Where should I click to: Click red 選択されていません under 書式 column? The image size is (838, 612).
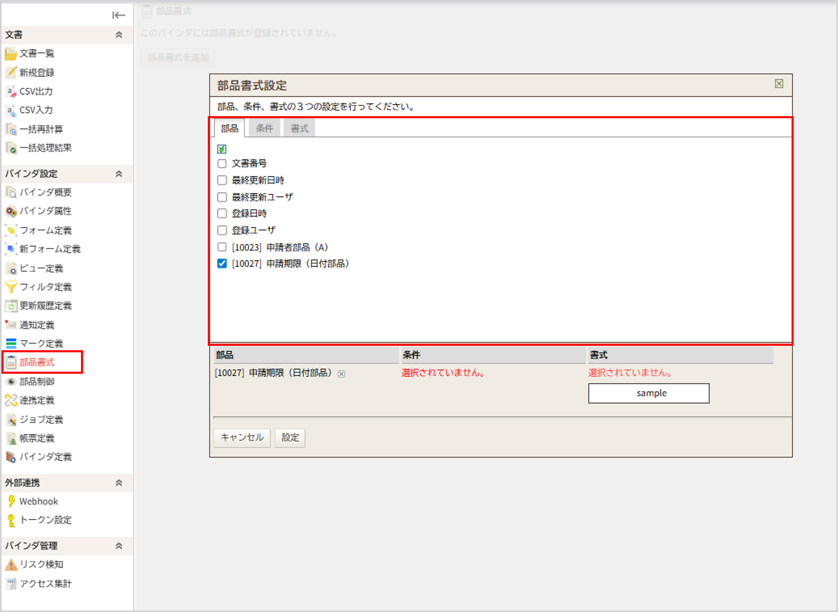(x=630, y=373)
